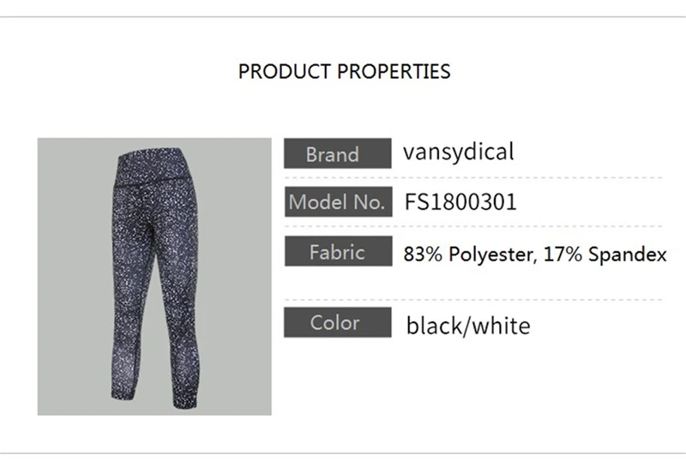This screenshot has width=686, height=473.
Task: Click the black/white color value
Action: [x=468, y=326]
